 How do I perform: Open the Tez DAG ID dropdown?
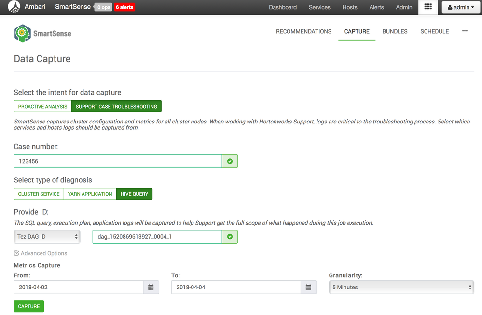pos(47,237)
